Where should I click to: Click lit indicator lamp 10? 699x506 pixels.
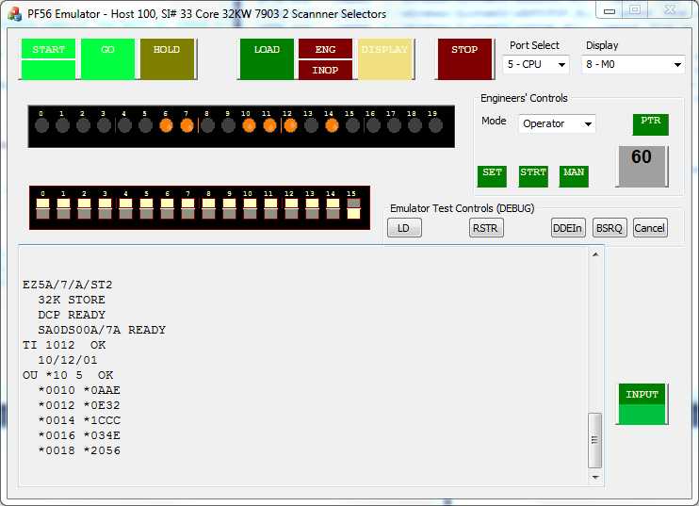pos(249,125)
